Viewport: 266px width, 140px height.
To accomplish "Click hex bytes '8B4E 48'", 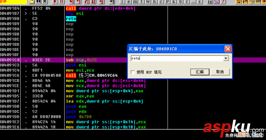I will (41, 86).
